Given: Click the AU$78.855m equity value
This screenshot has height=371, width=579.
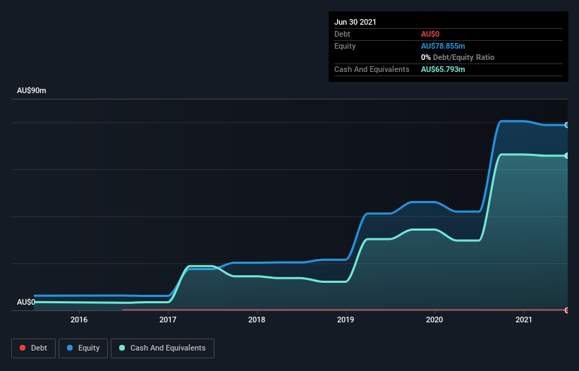Looking at the screenshot, I should click(443, 46).
